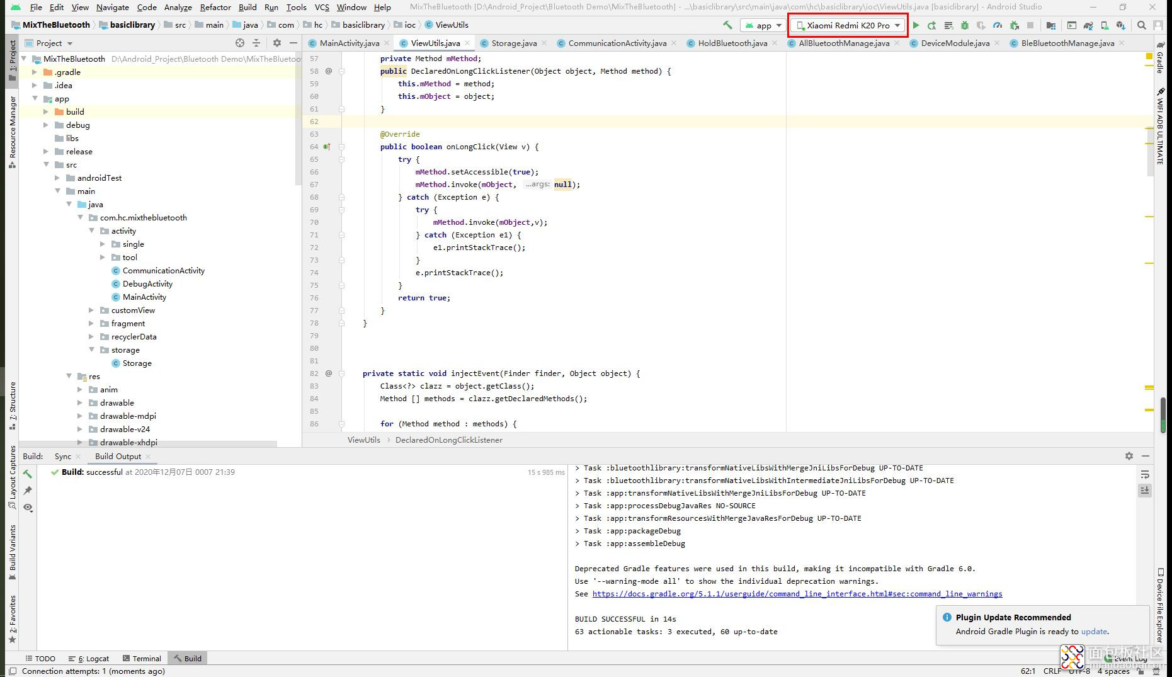Toggle the Build Variants side tab
This screenshot has height=677, width=1172.
[x=12, y=552]
